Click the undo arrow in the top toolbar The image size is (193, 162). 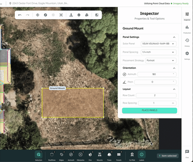point(20,15)
